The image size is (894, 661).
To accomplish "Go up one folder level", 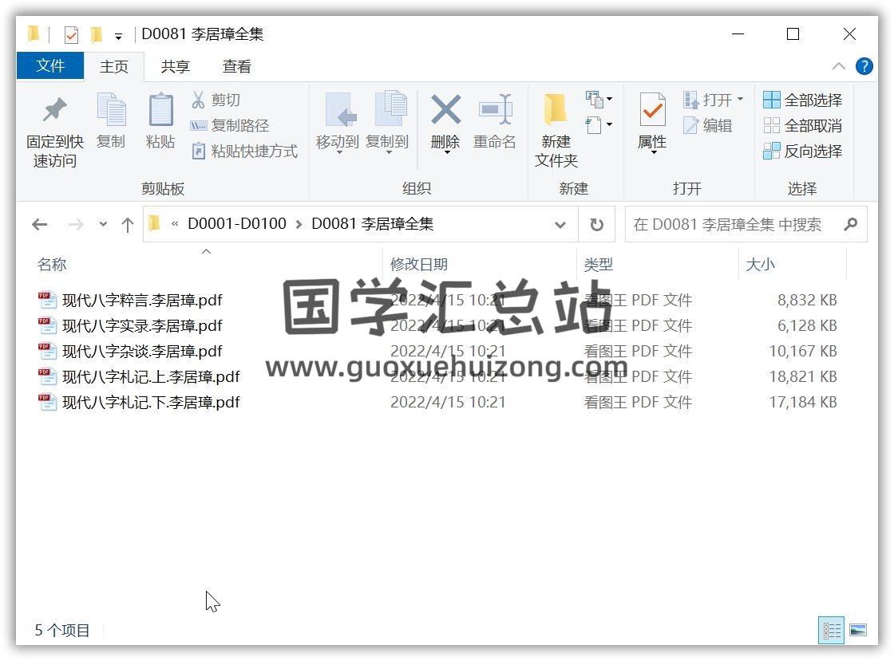I will pyautogui.click(x=127, y=224).
